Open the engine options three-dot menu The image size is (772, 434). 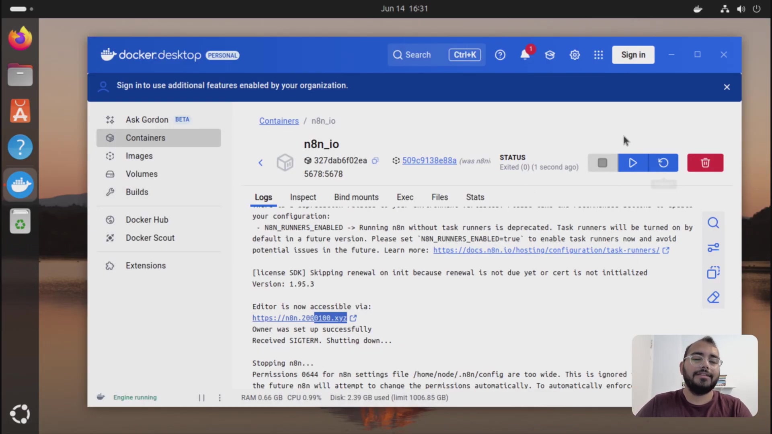tap(220, 397)
